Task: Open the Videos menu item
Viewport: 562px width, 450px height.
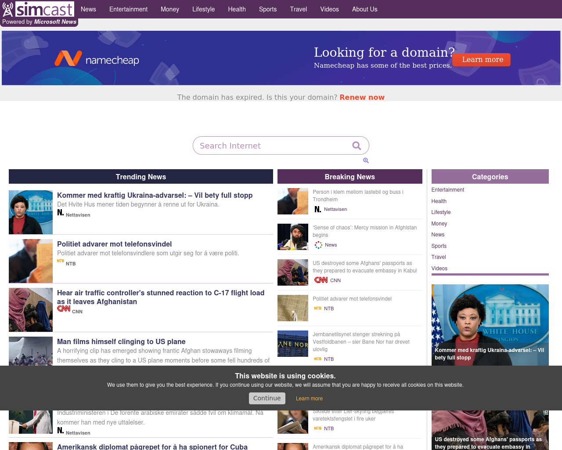Action: coord(330,9)
